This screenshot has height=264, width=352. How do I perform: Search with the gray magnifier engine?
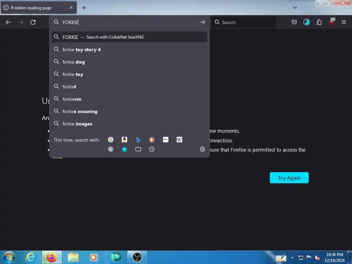[111, 149]
